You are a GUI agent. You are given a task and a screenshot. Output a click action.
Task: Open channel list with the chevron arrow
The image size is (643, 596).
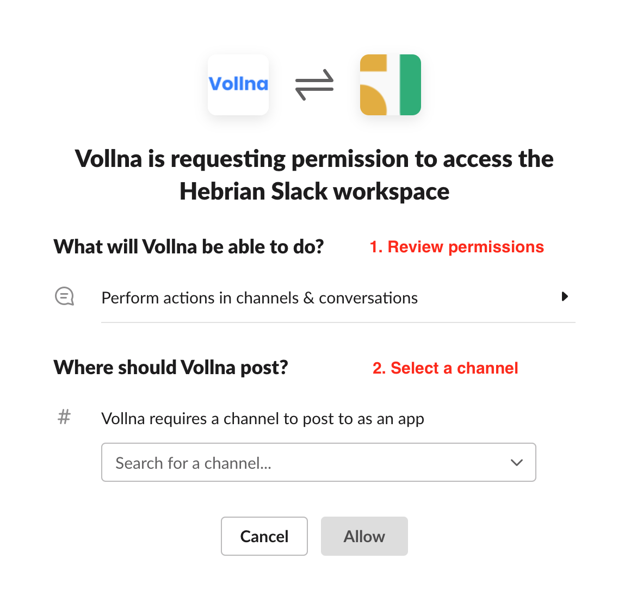coord(516,463)
